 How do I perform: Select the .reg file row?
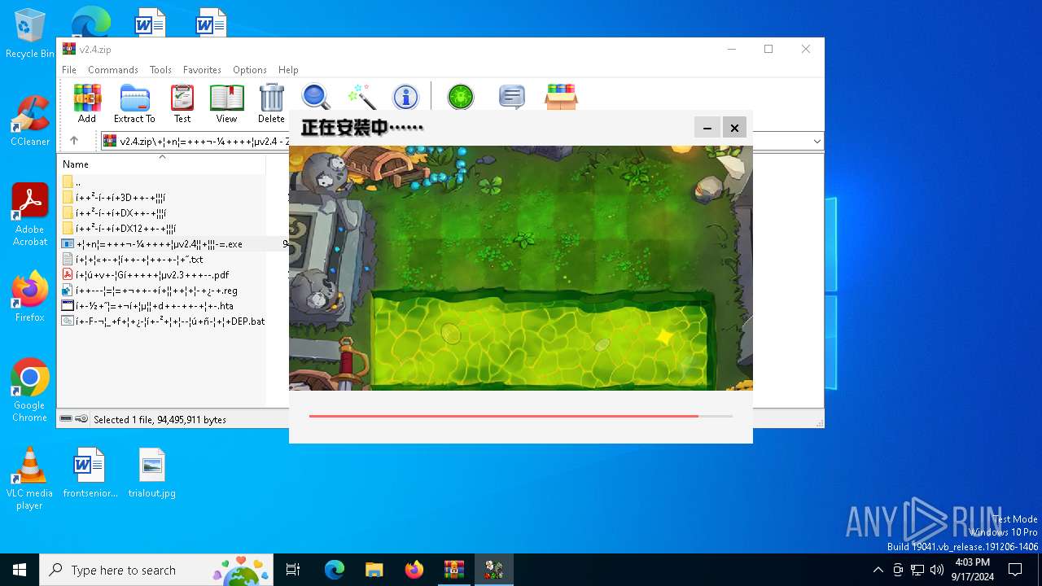[x=161, y=291]
